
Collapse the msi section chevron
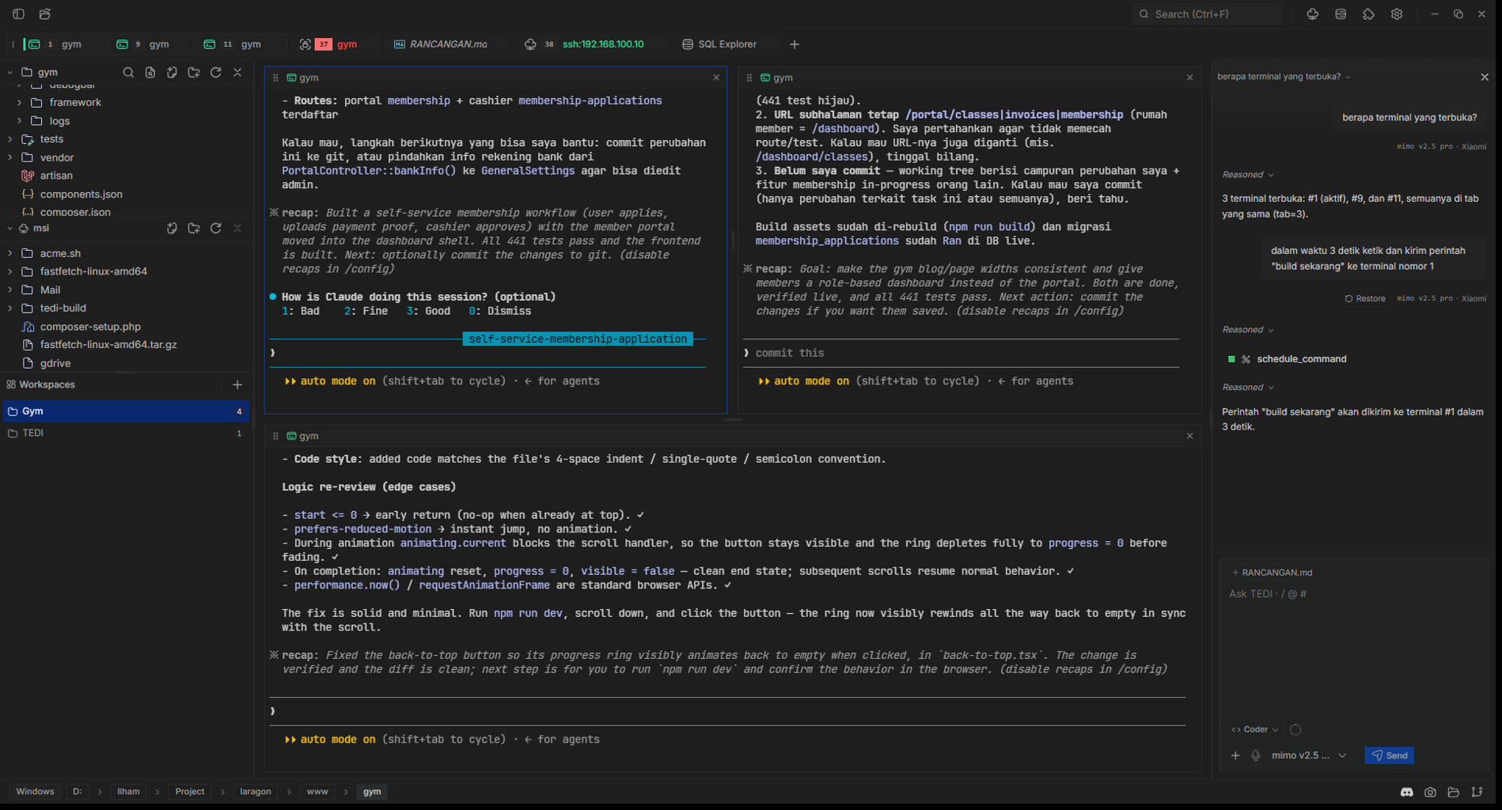(9, 228)
